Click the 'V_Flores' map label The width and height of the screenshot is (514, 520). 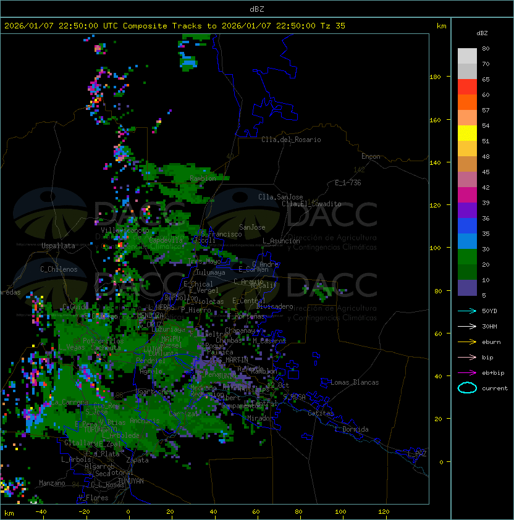[93, 498]
